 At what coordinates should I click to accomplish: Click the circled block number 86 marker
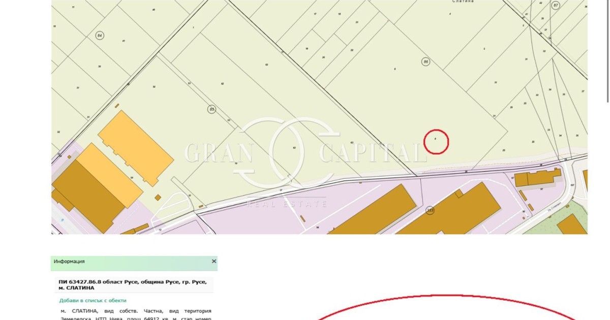426,62
